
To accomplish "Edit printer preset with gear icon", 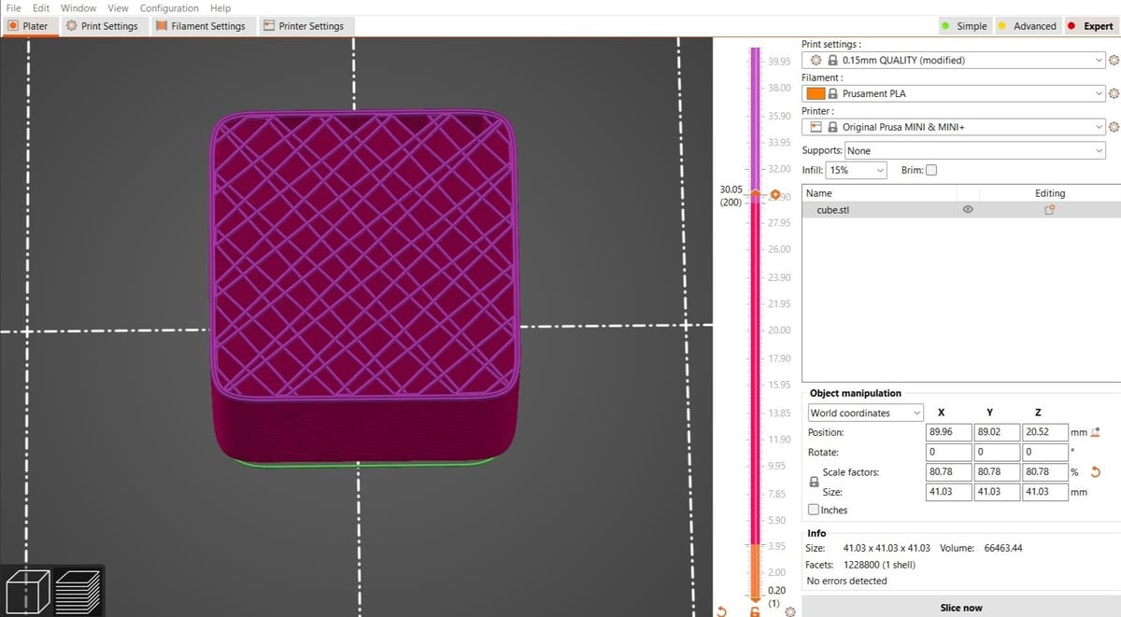I will click(x=1114, y=127).
